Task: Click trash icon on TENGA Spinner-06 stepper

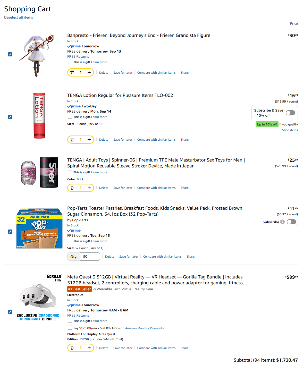Action: click(x=72, y=188)
